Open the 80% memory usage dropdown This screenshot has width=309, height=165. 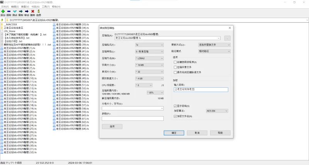(155, 92)
